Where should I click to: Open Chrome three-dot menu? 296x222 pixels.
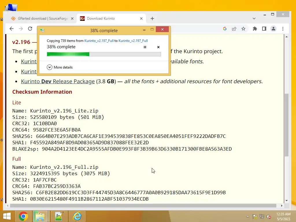click(283, 29)
